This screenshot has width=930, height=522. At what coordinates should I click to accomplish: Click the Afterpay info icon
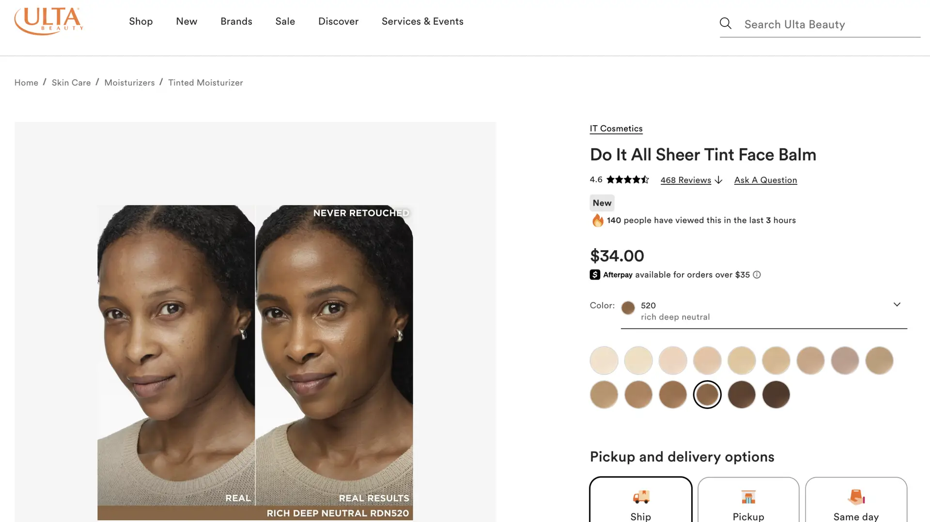pyautogui.click(x=757, y=275)
